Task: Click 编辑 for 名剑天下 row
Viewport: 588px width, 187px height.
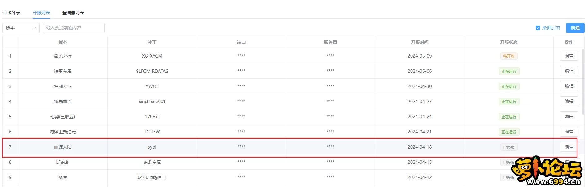Action: (x=569, y=86)
